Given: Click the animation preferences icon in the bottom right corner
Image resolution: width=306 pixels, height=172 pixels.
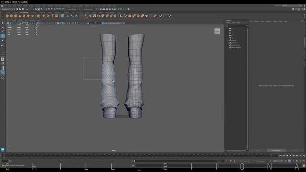Looking at the screenshot, I should tap(304, 161).
